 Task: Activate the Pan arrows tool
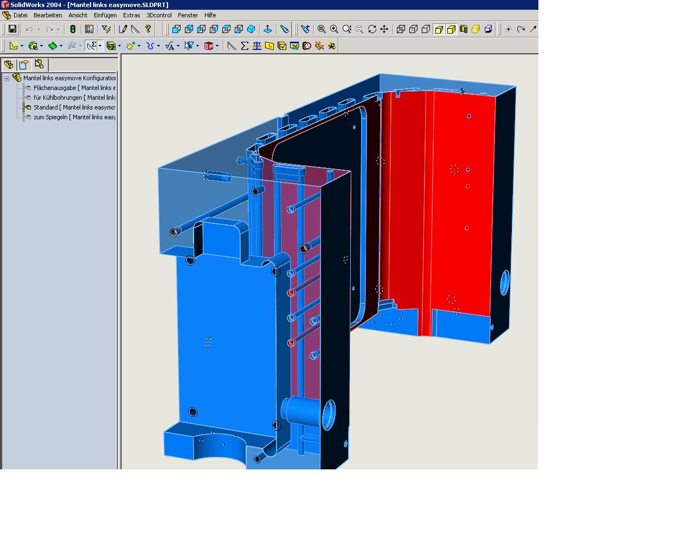(384, 29)
